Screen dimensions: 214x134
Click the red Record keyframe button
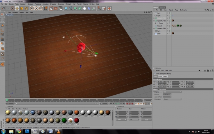[x=127, y=104]
